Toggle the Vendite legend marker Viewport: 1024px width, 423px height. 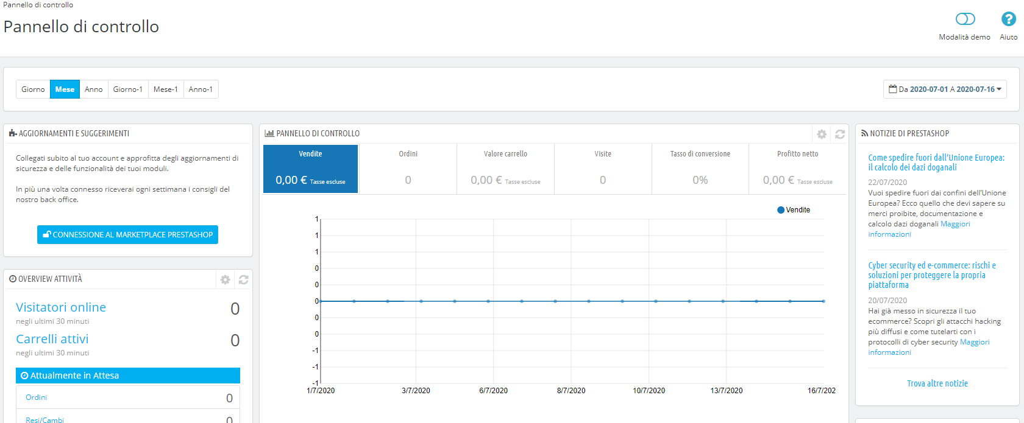click(781, 210)
